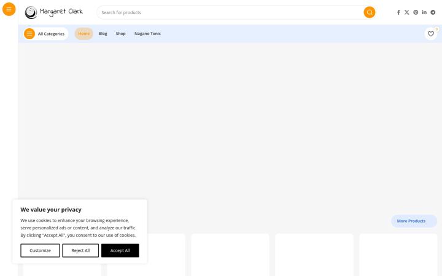Open the wishlist heart icon
The image size is (442, 276).
[x=431, y=34]
